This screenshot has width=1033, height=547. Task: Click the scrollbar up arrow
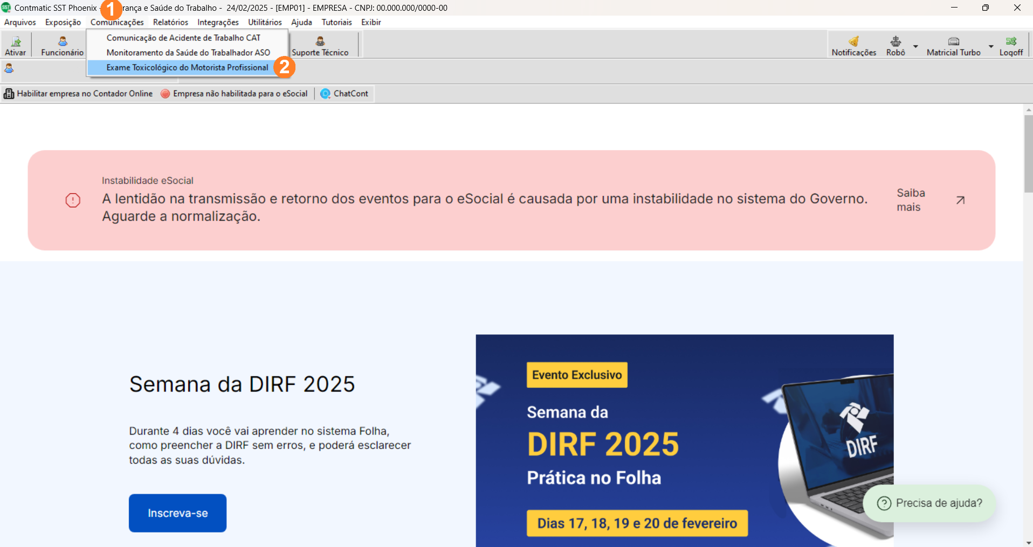point(1028,109)
